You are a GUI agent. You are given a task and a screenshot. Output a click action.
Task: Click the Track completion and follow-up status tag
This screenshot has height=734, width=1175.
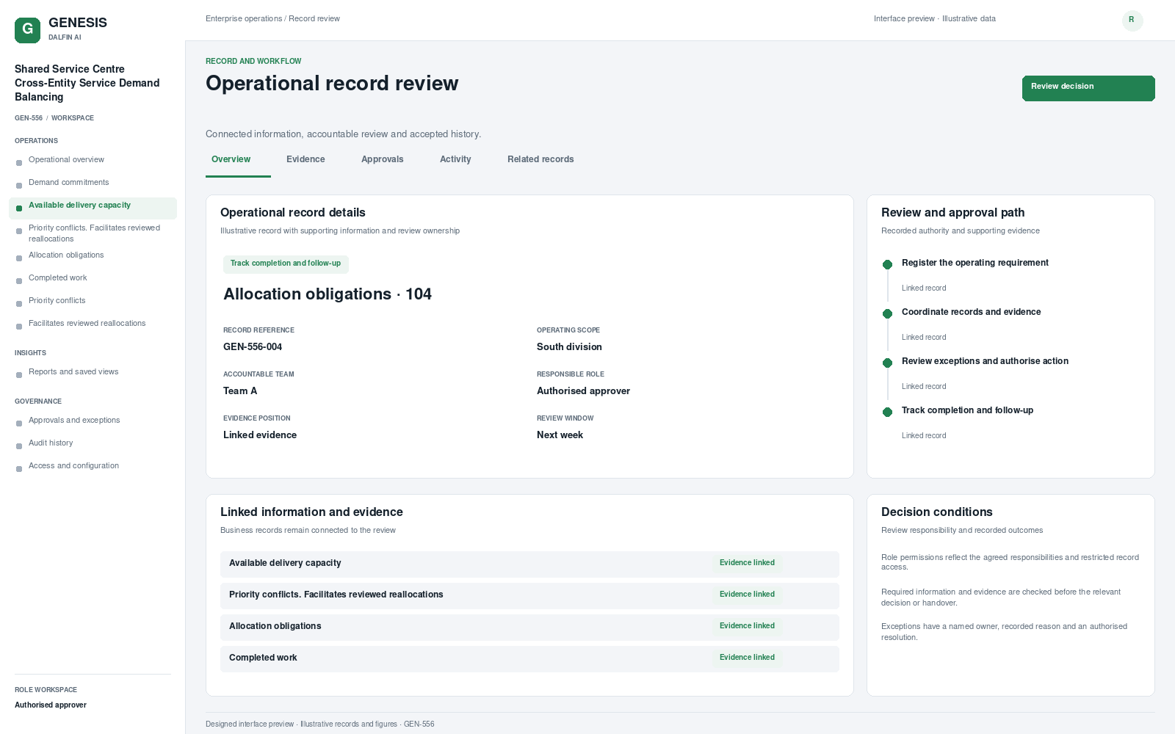click(286, 264)
